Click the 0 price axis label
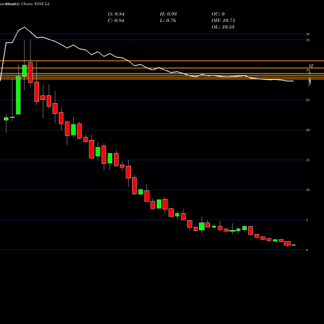The height and width of the screenshot is (324, 324). click(x=307, y=250)
